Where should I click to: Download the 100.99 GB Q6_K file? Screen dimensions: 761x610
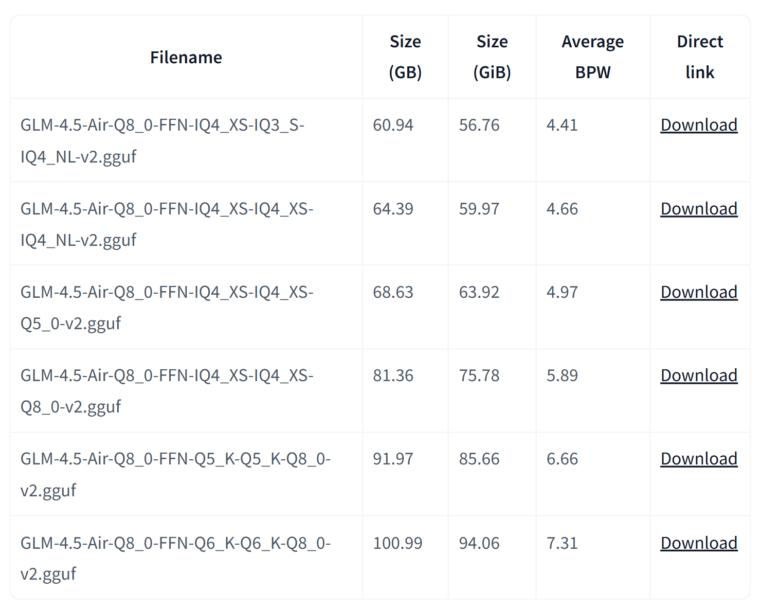tap(699, 543)
